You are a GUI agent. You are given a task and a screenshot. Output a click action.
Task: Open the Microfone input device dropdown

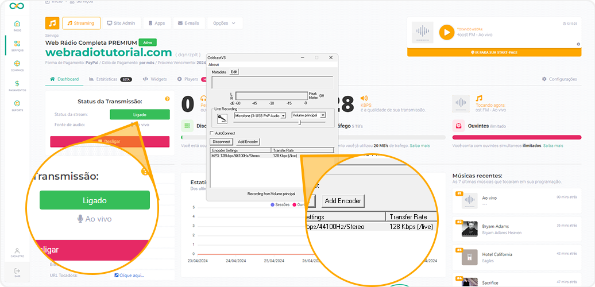pos(260,115)
